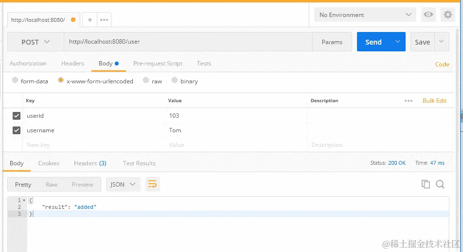Select form-data body type
463x252 pixels.
[x=15, y=80]
